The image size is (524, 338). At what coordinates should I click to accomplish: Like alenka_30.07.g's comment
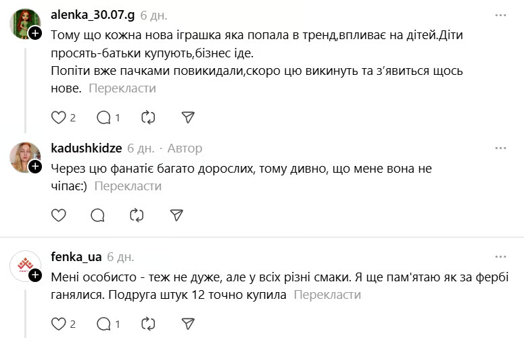coord(59,117)
